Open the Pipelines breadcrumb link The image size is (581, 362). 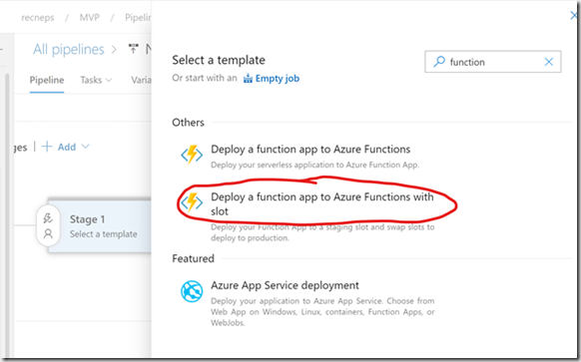coord(138,17)
